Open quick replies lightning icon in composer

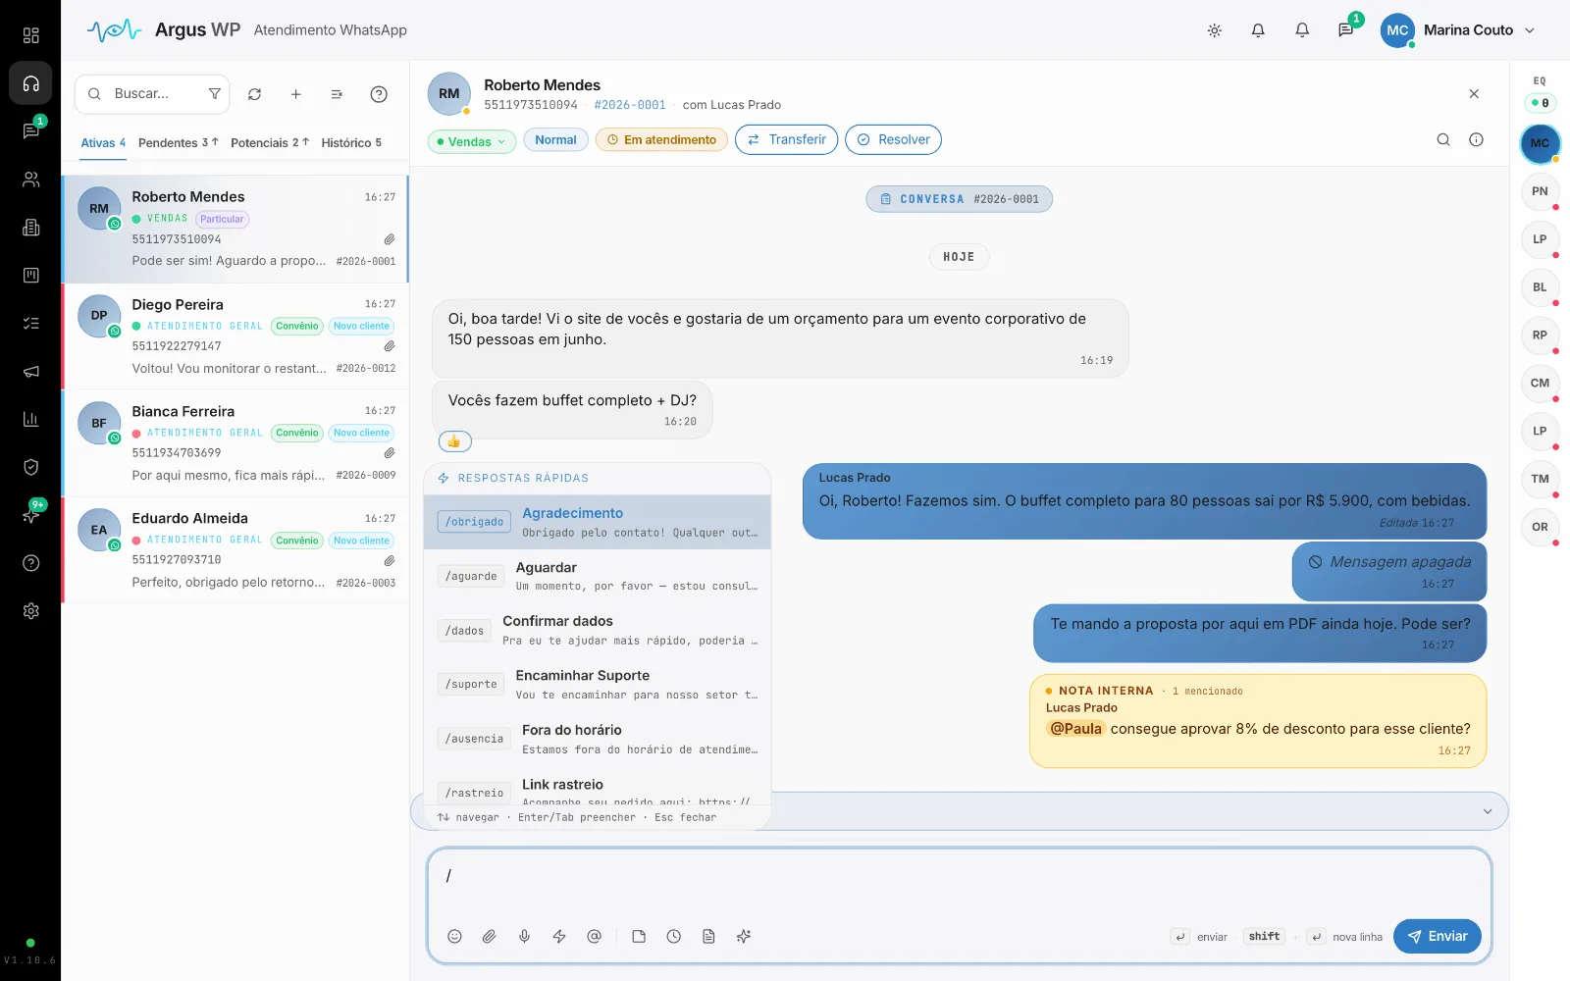559,936
